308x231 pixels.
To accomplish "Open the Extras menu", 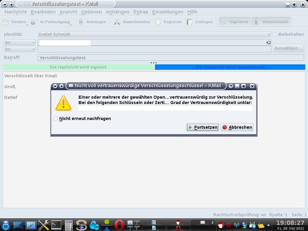I will (141, 12).
